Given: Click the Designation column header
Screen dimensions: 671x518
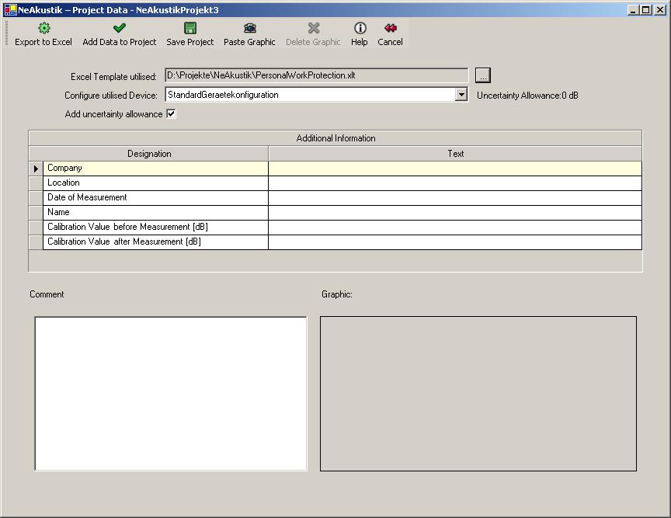Looking at the screenshot, I should [149, 154].
